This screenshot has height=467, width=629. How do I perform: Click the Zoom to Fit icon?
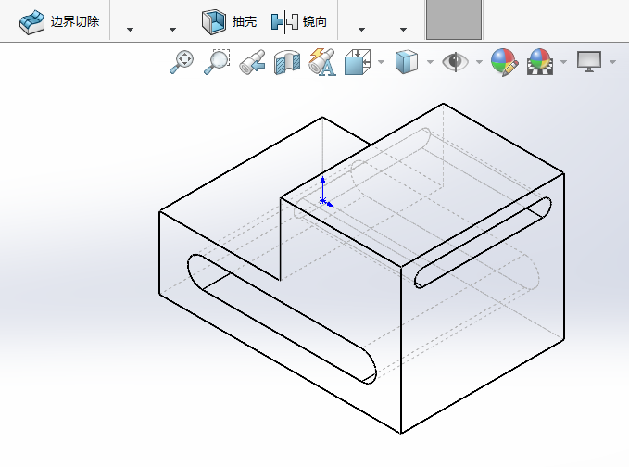tap(182, 62)
